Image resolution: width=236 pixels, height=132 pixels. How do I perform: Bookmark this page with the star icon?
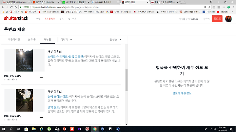[209, 7]
